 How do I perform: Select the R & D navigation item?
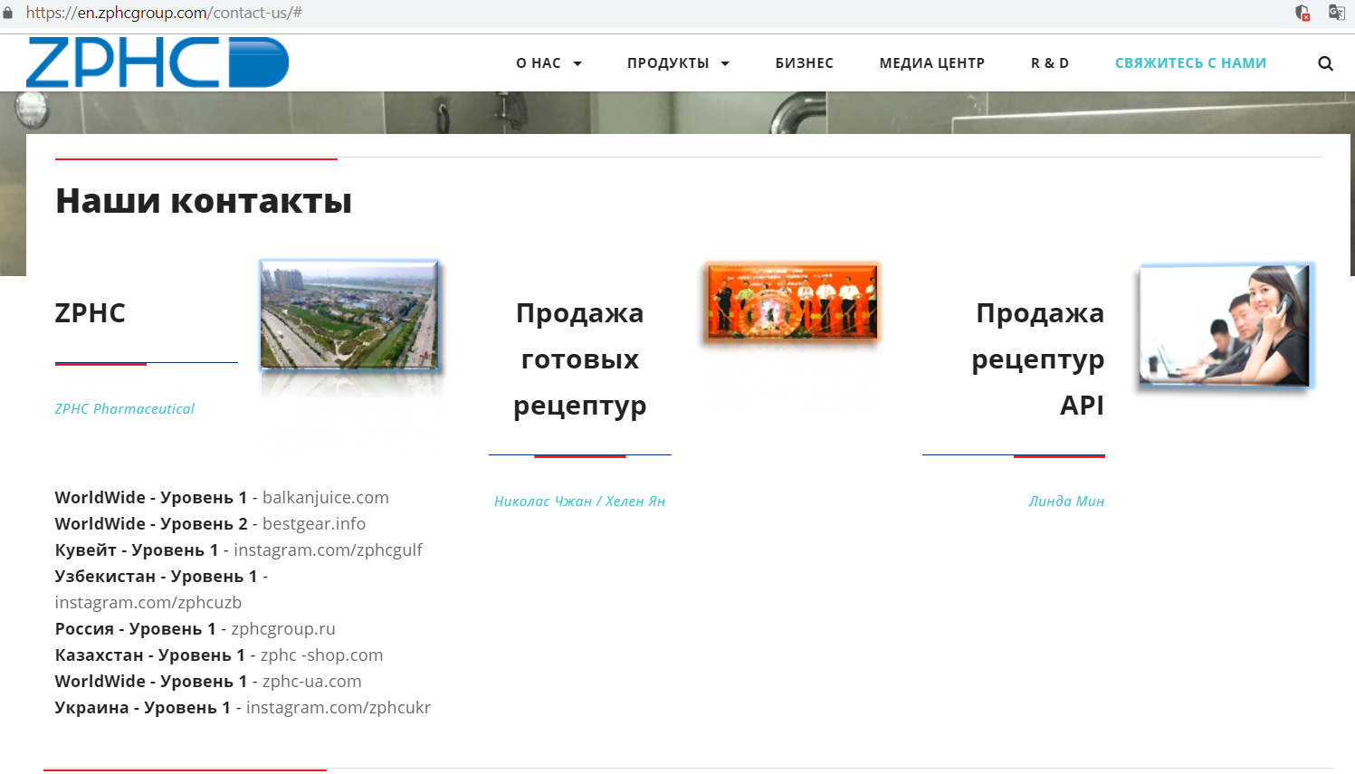point(1048,62)
